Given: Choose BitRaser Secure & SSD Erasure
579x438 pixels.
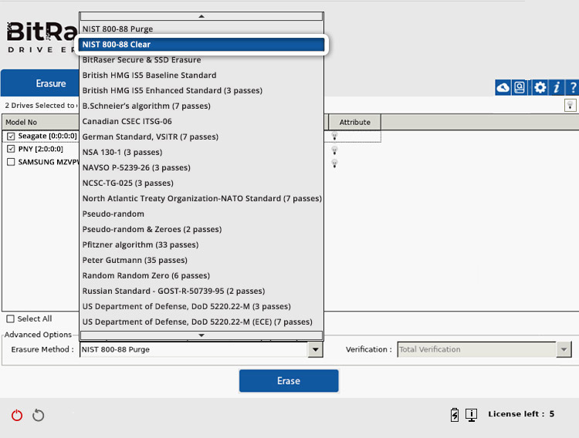Looking at the screenshot, I should [201, 60].
